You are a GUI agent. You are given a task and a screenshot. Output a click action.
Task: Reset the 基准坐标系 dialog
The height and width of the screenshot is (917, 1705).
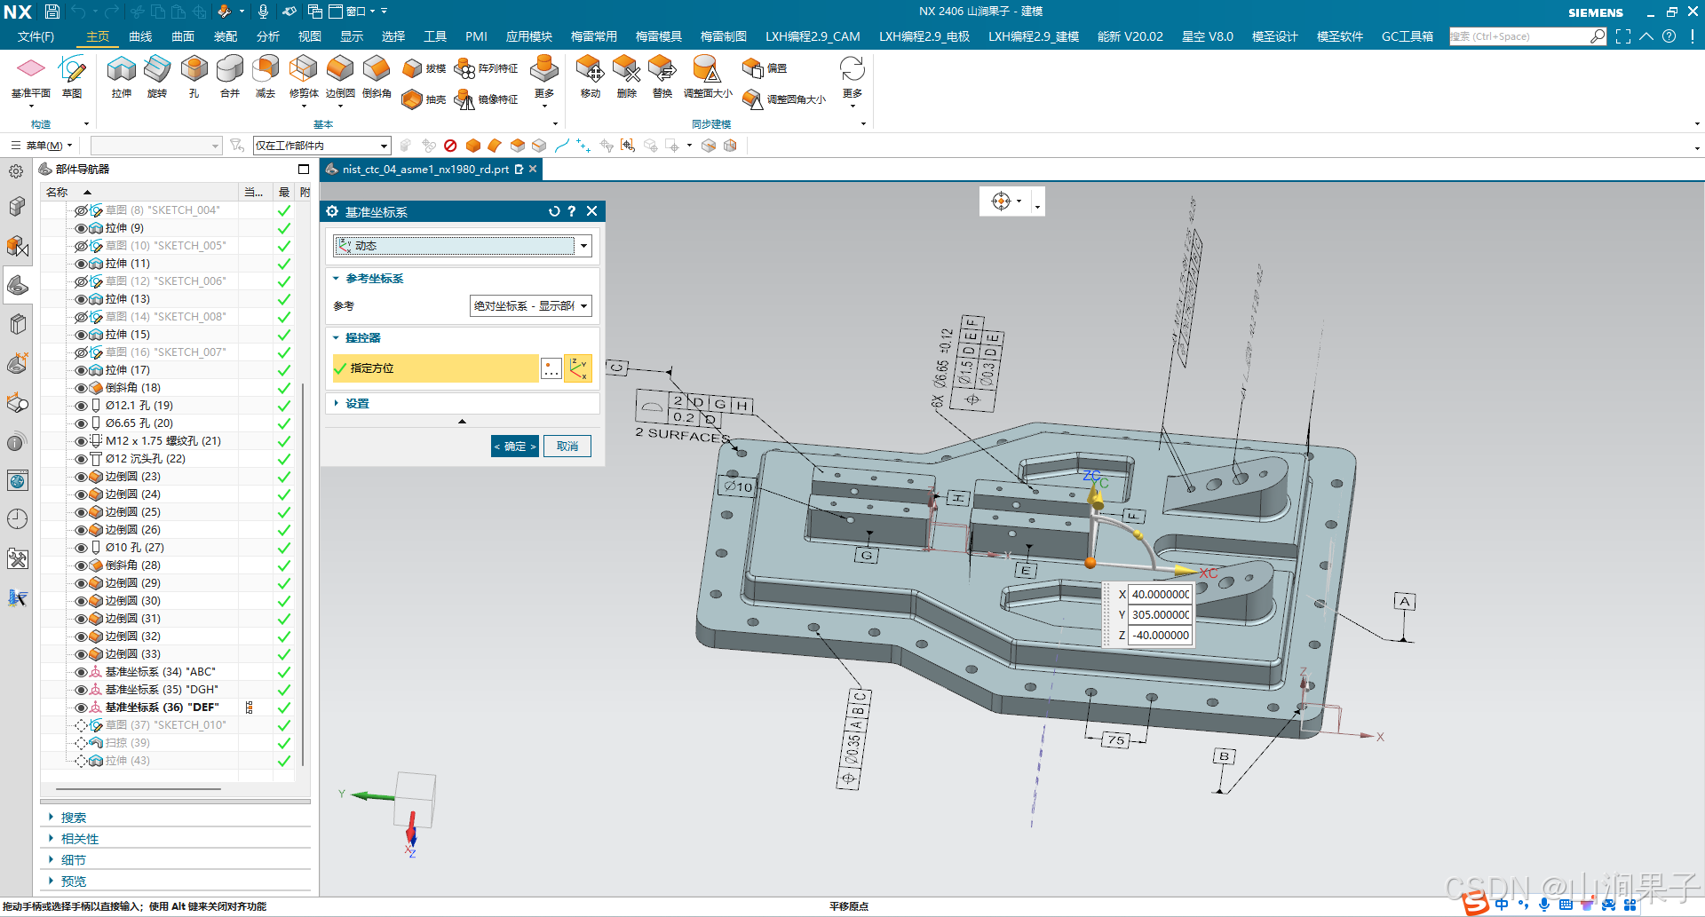[554, 211]
